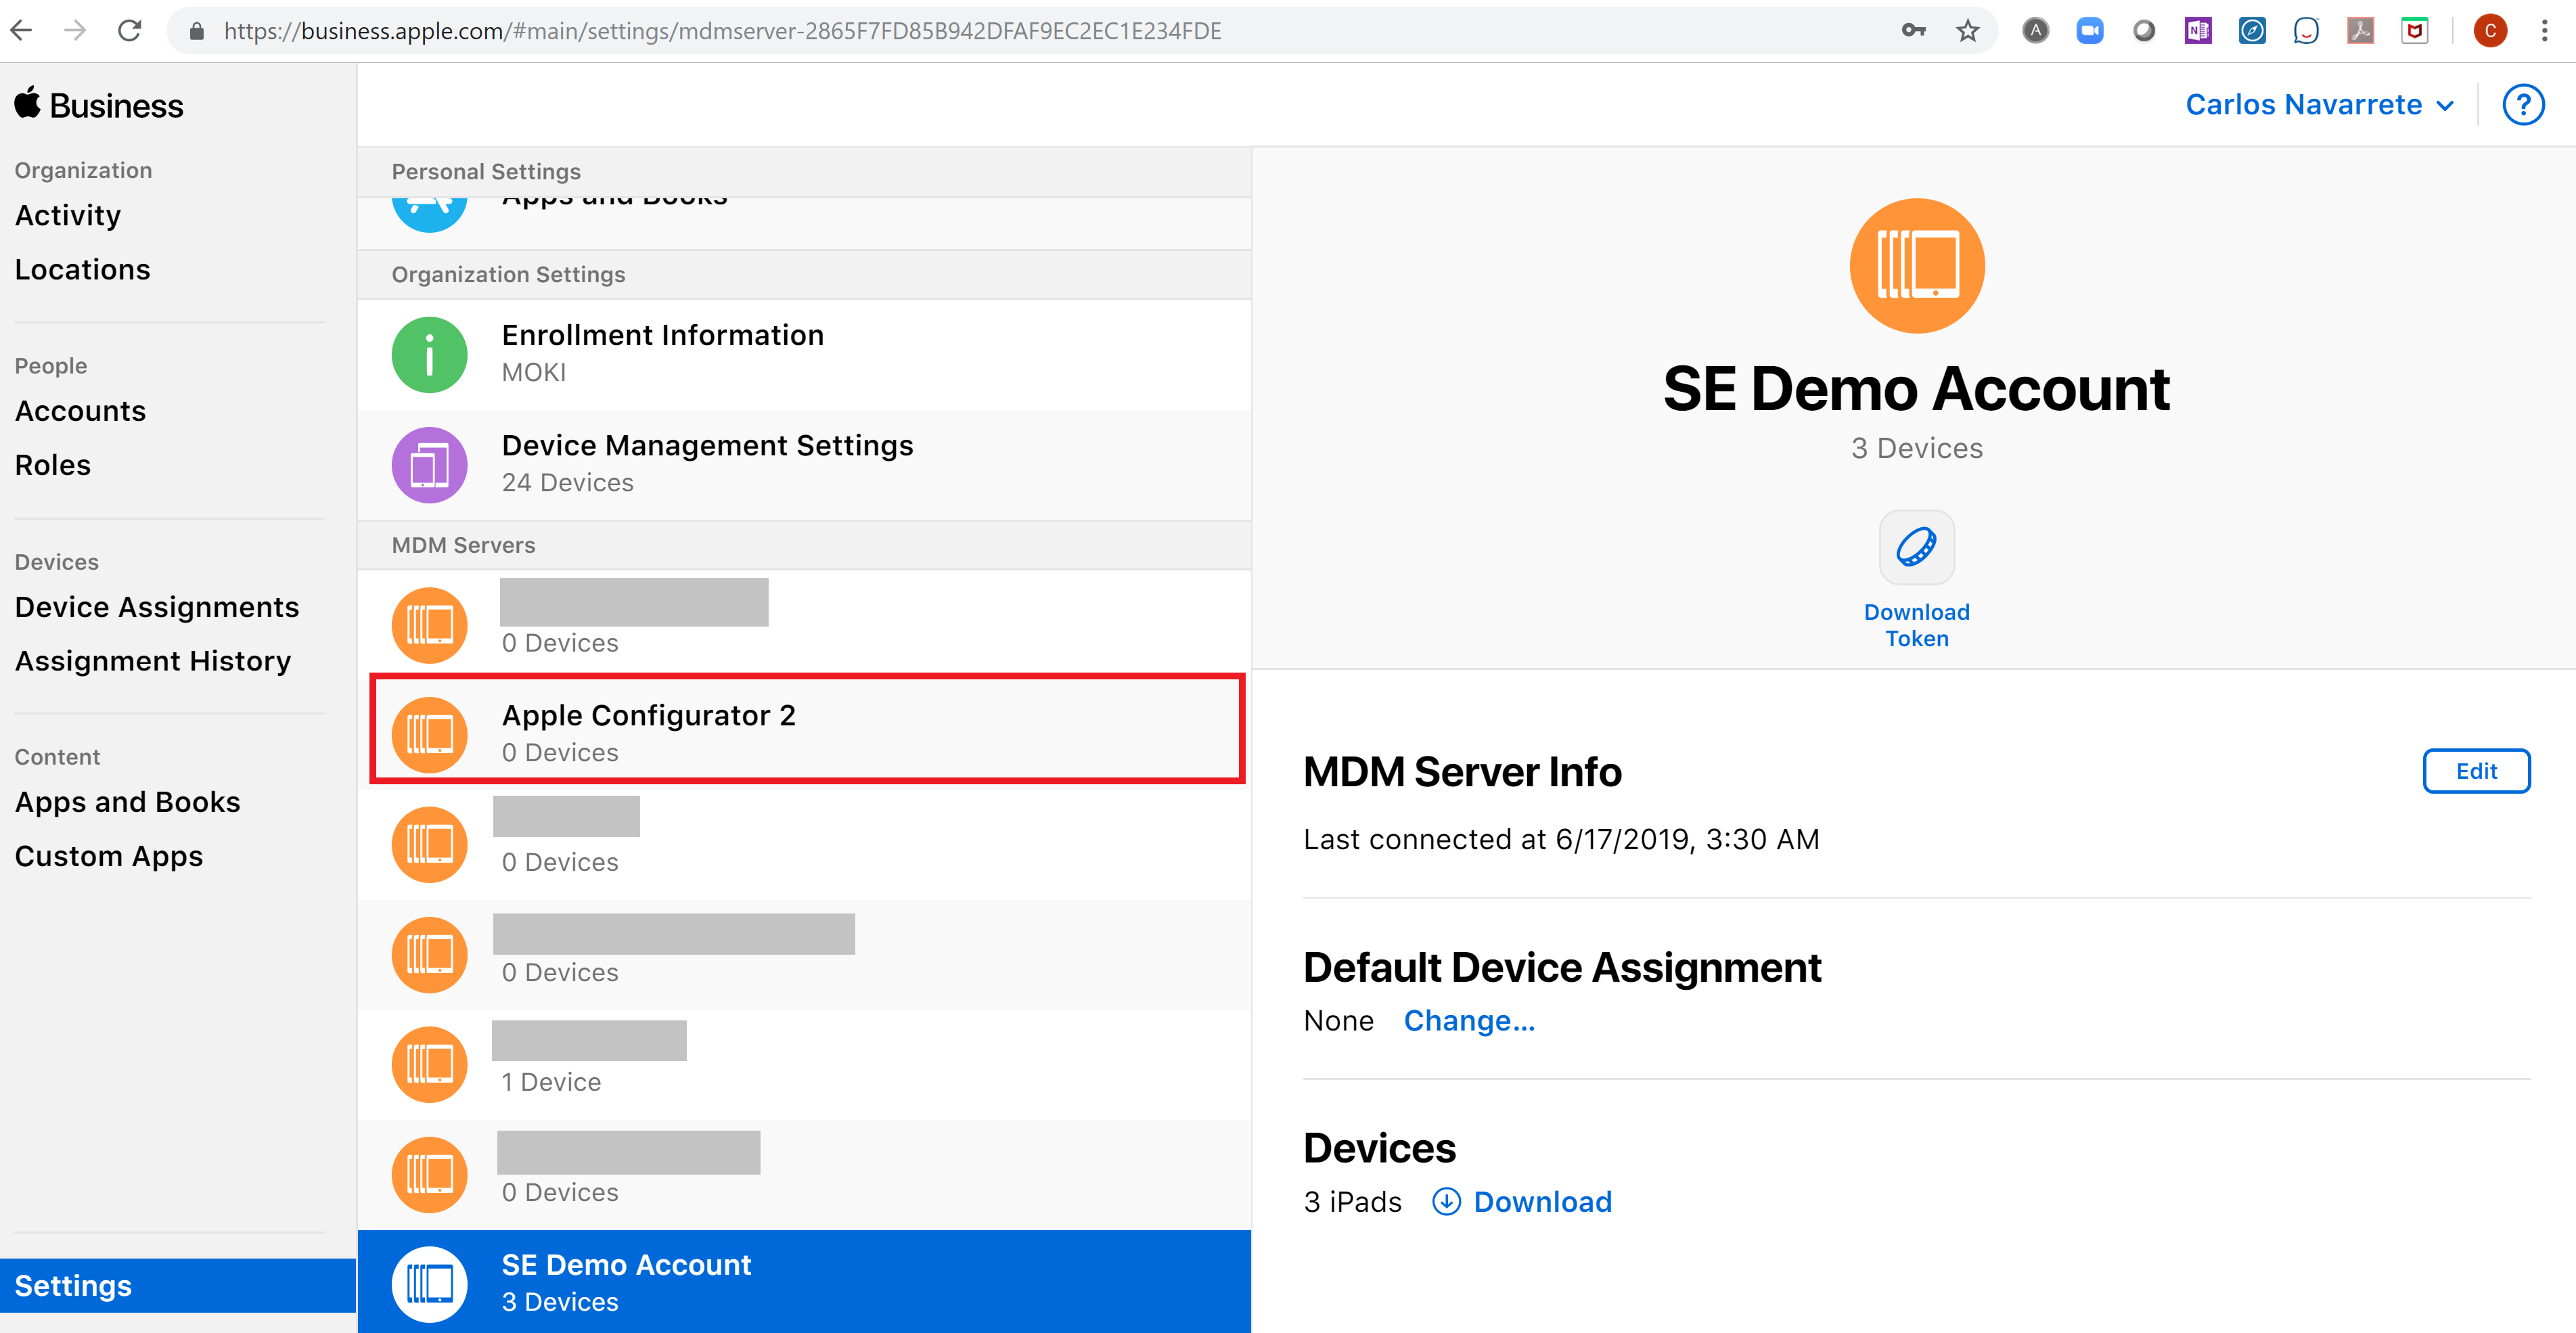Click the circled A extension icon
Viewport: 2576px width, 1333px height.
coord(2035,31)
